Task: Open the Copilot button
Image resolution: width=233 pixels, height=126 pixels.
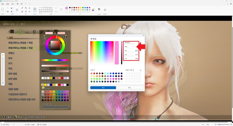Action: coord(99,10)
